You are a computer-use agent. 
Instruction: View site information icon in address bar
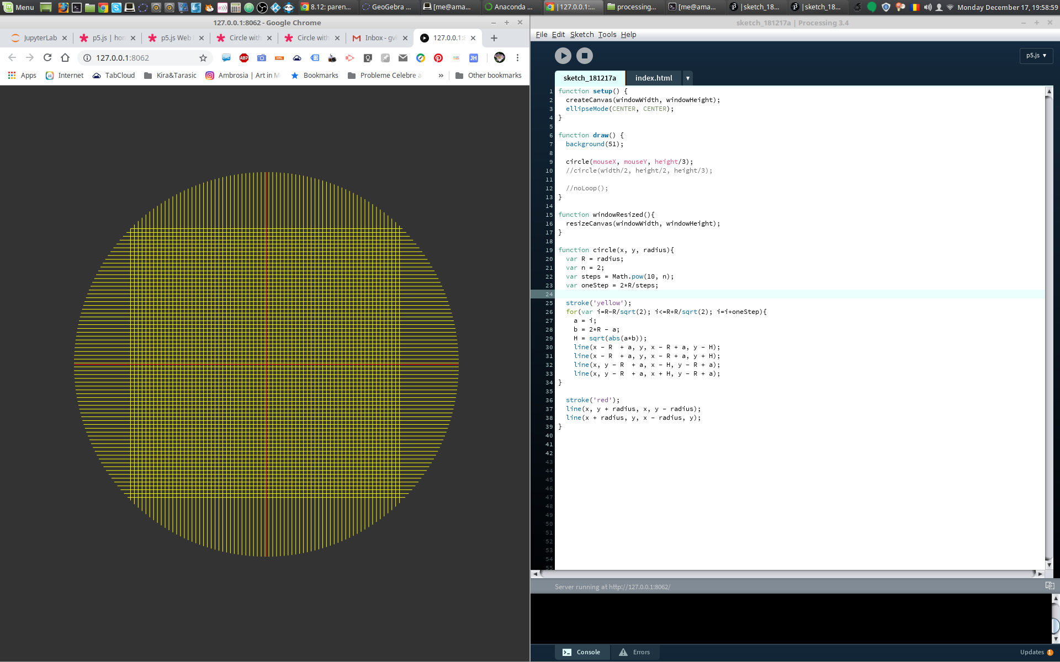(x=87, y=58)
